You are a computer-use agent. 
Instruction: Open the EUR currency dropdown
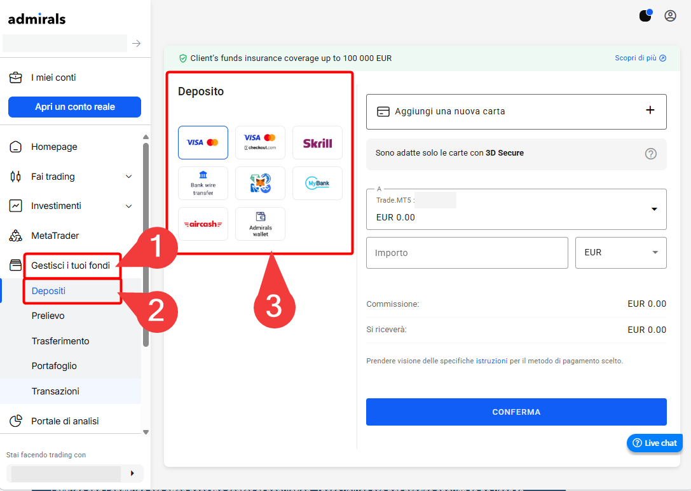pos(620,253)
